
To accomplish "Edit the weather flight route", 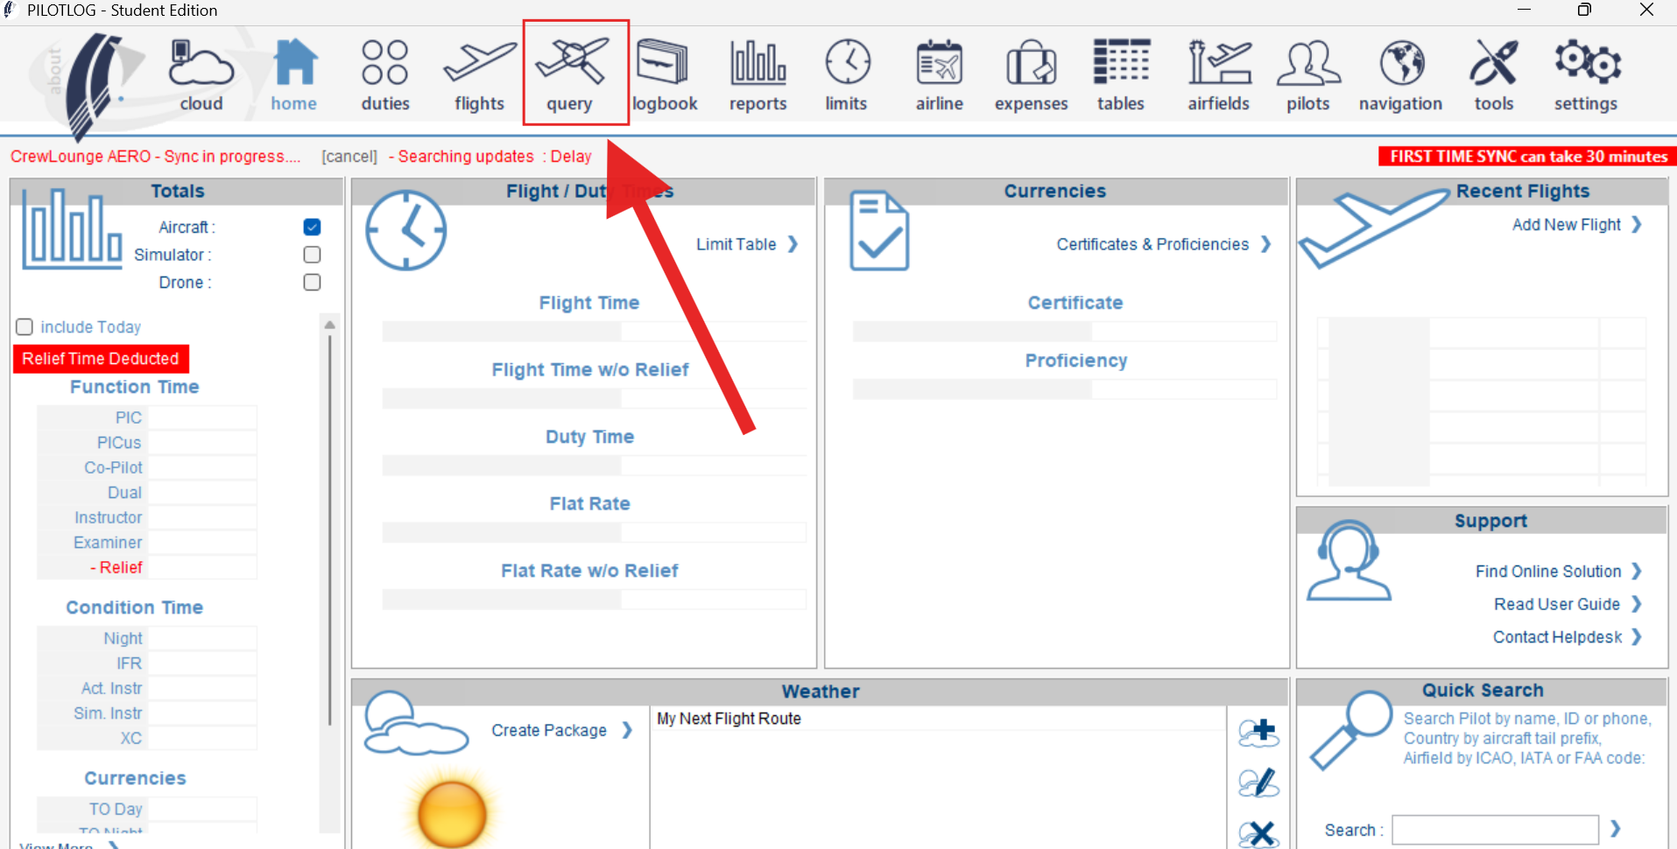I will 1259,782.
